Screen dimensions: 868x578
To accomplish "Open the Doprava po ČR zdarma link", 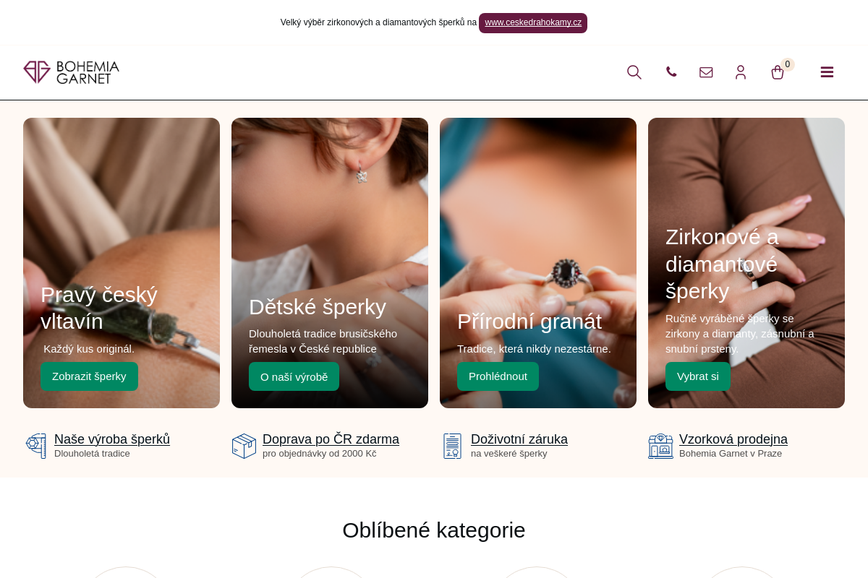I will (331, 439).
